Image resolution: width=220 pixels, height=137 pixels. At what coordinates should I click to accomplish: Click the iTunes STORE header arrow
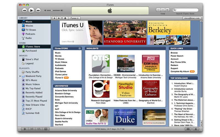click(x=79, y=48)
